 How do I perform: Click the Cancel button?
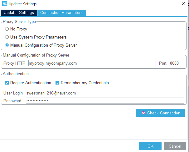pyautogui.click(x=175, y=146)
